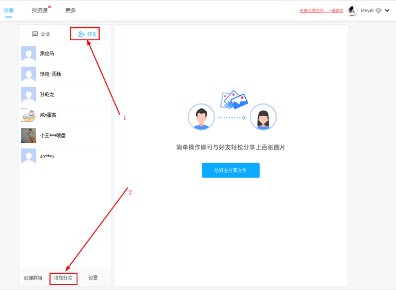Open the 好友 (Friends) tab
This screenshot has height=290, width=396.
pyautogui.click(x=87, y=34)
